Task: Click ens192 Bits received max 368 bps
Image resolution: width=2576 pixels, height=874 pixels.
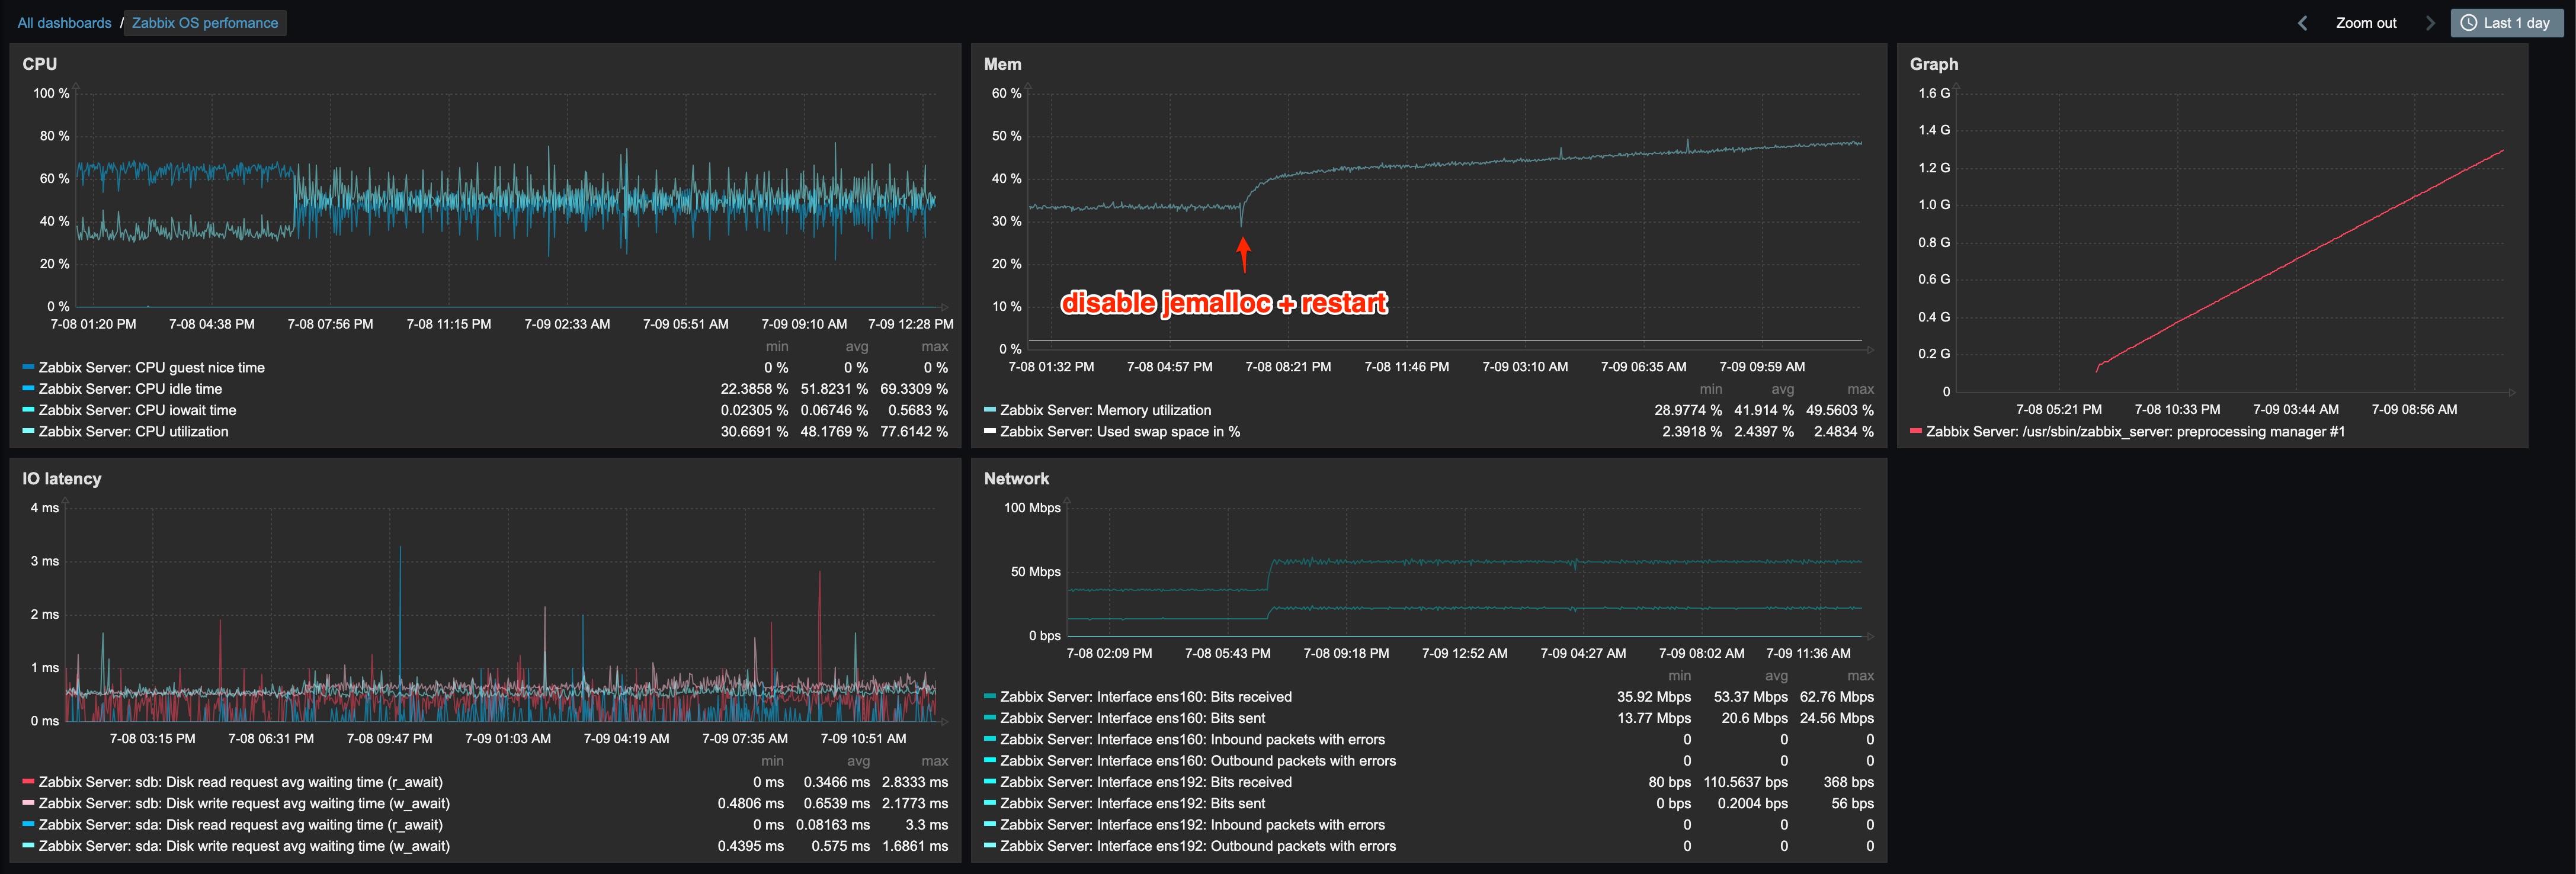Action: pos(1848,782)
